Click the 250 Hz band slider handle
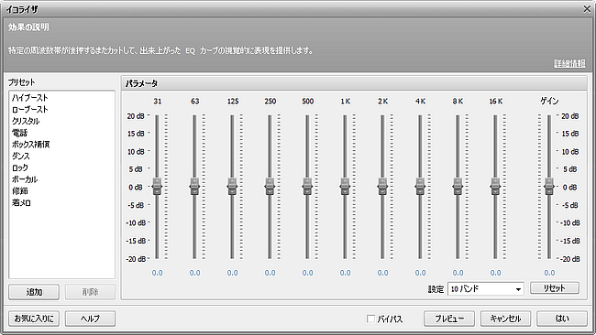 [x=270, y=187]
